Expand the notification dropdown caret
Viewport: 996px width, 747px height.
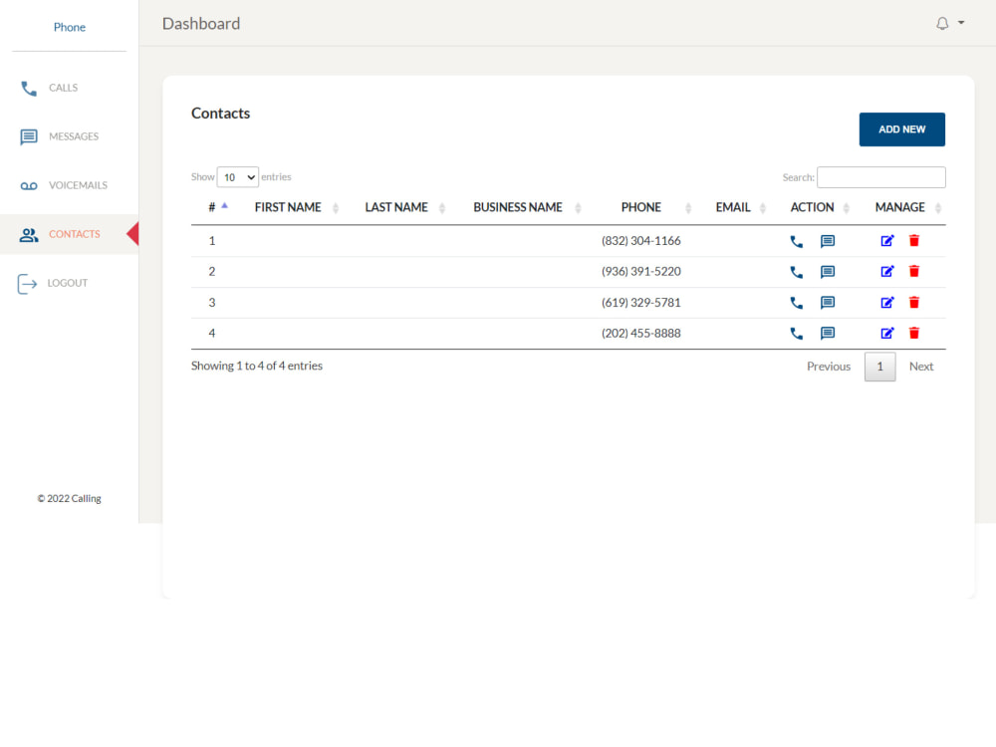pyautogui.click(x=961, y=23)
